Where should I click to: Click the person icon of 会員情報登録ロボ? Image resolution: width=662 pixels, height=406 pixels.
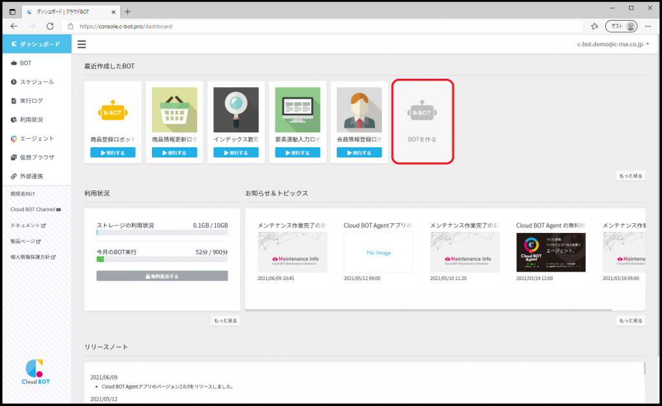[359, 110]
